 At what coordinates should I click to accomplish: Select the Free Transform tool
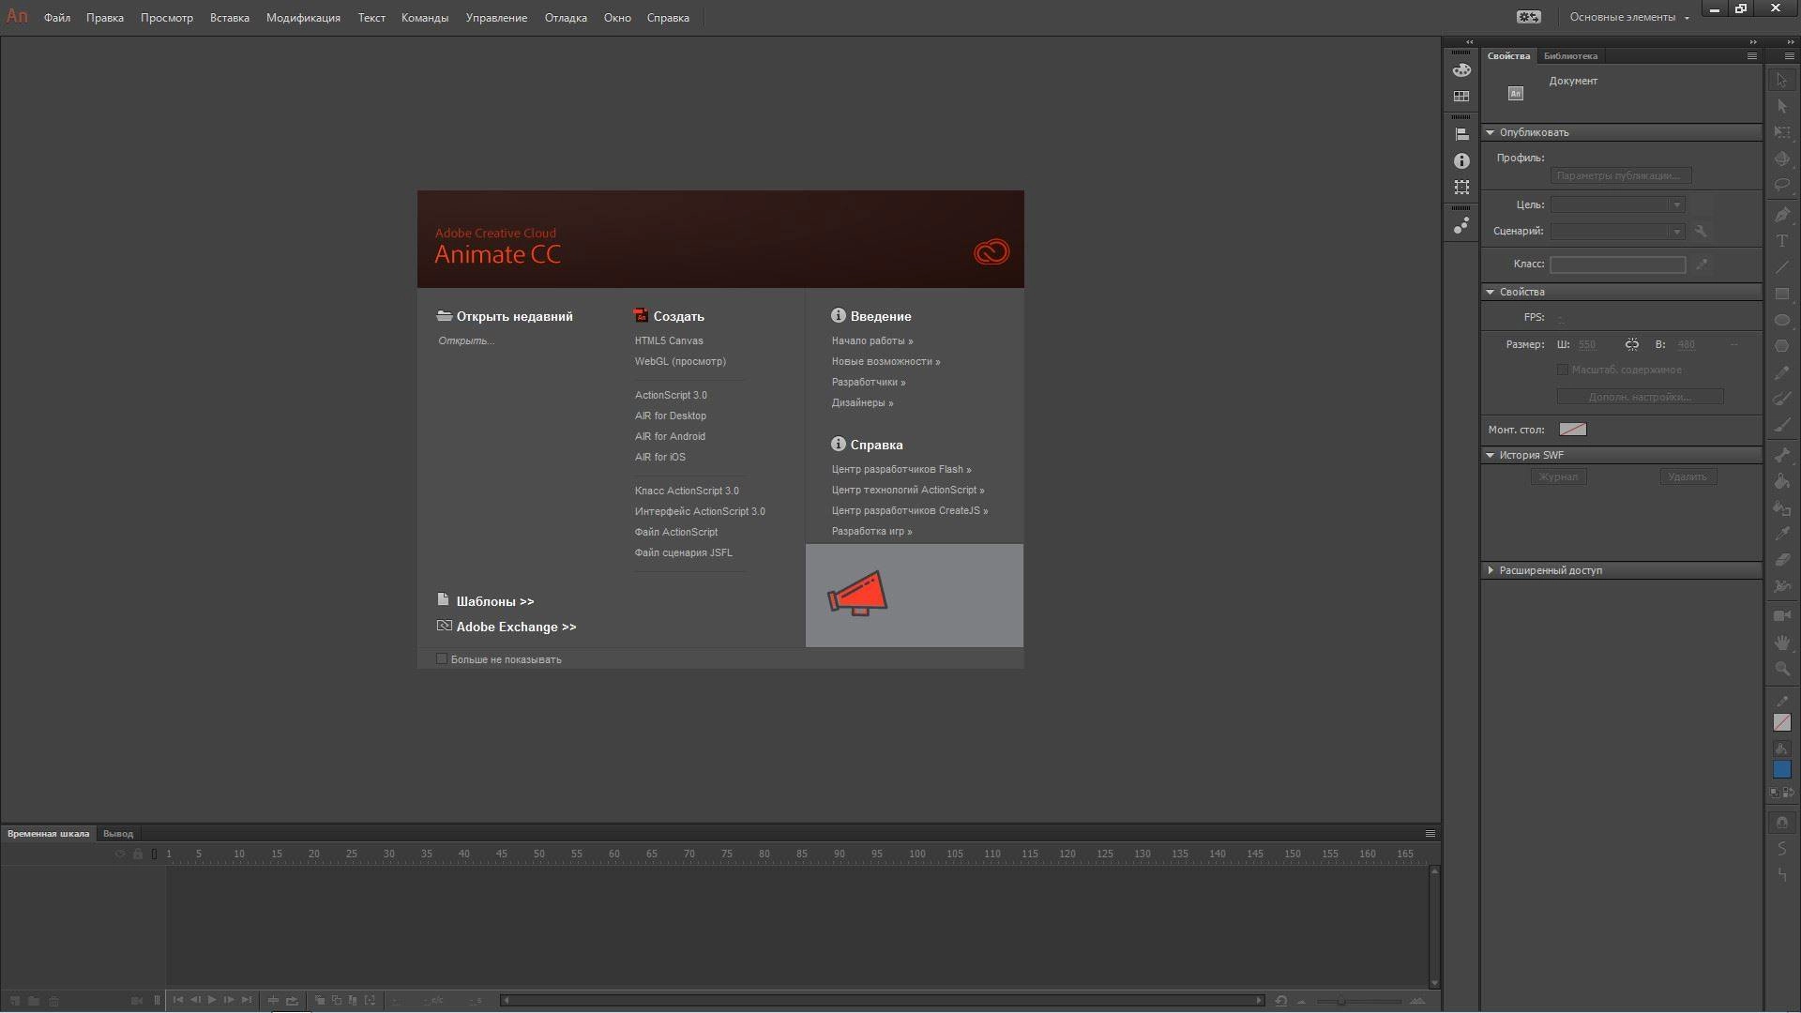[1782, 133]
